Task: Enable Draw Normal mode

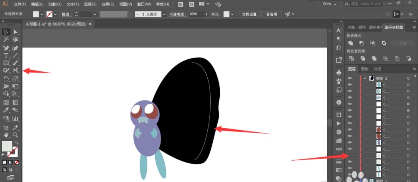Action: click(x=5, y=170)
